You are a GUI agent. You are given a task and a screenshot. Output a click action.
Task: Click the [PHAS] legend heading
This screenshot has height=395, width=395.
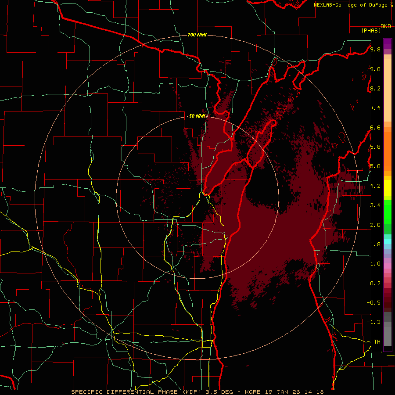coord(371,30)
